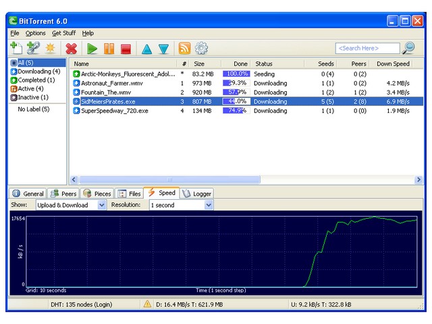Screen dimensions: 432x324
Task: Sort by the Size column header
Action: pyautogui.click(x=205, y=64)
